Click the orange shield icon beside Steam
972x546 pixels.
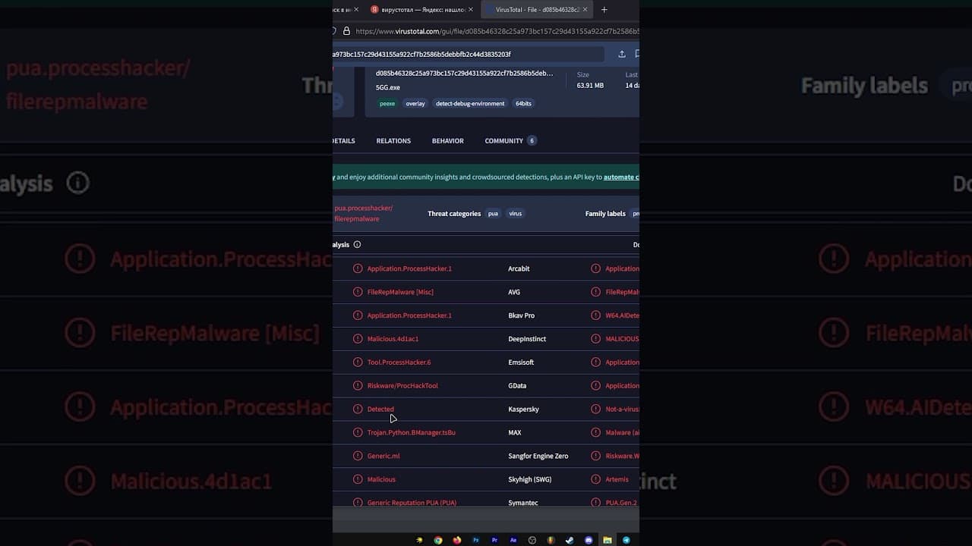click(551, 540)
